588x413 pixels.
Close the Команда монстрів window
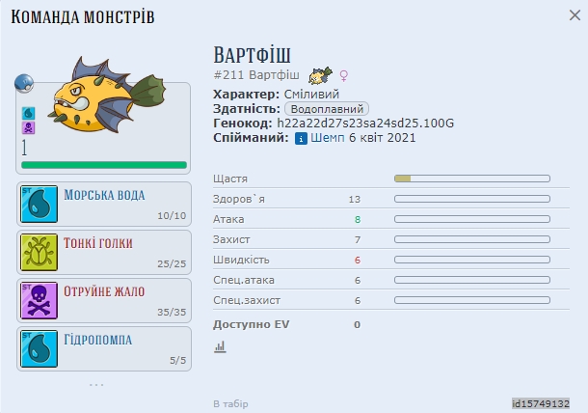pyautogui.click(x=575, y=15)
